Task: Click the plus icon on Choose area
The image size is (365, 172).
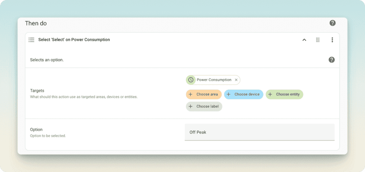Action: point(190,94)
